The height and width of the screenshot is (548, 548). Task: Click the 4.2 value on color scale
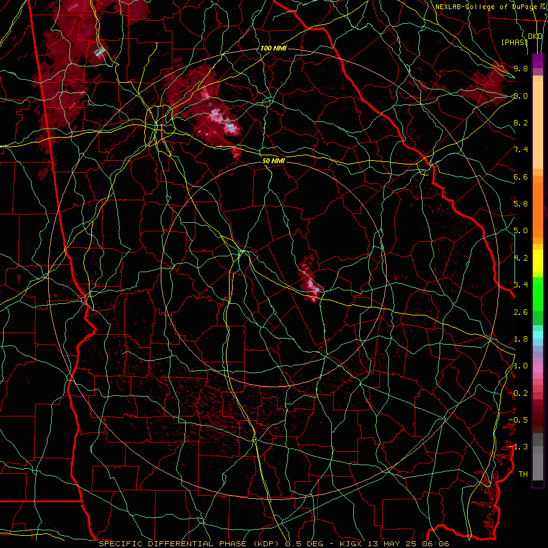(x=521, y=258)
